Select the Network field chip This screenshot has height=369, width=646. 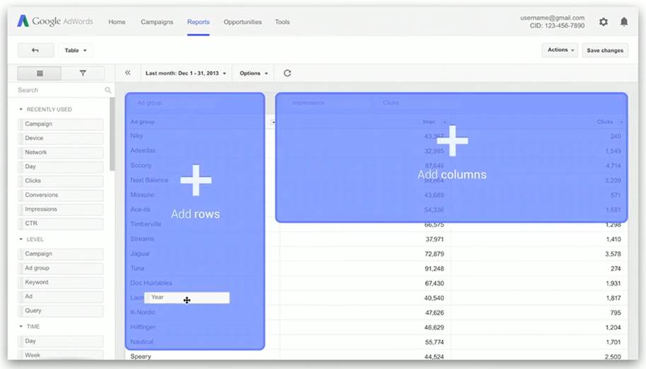point(61,152)
